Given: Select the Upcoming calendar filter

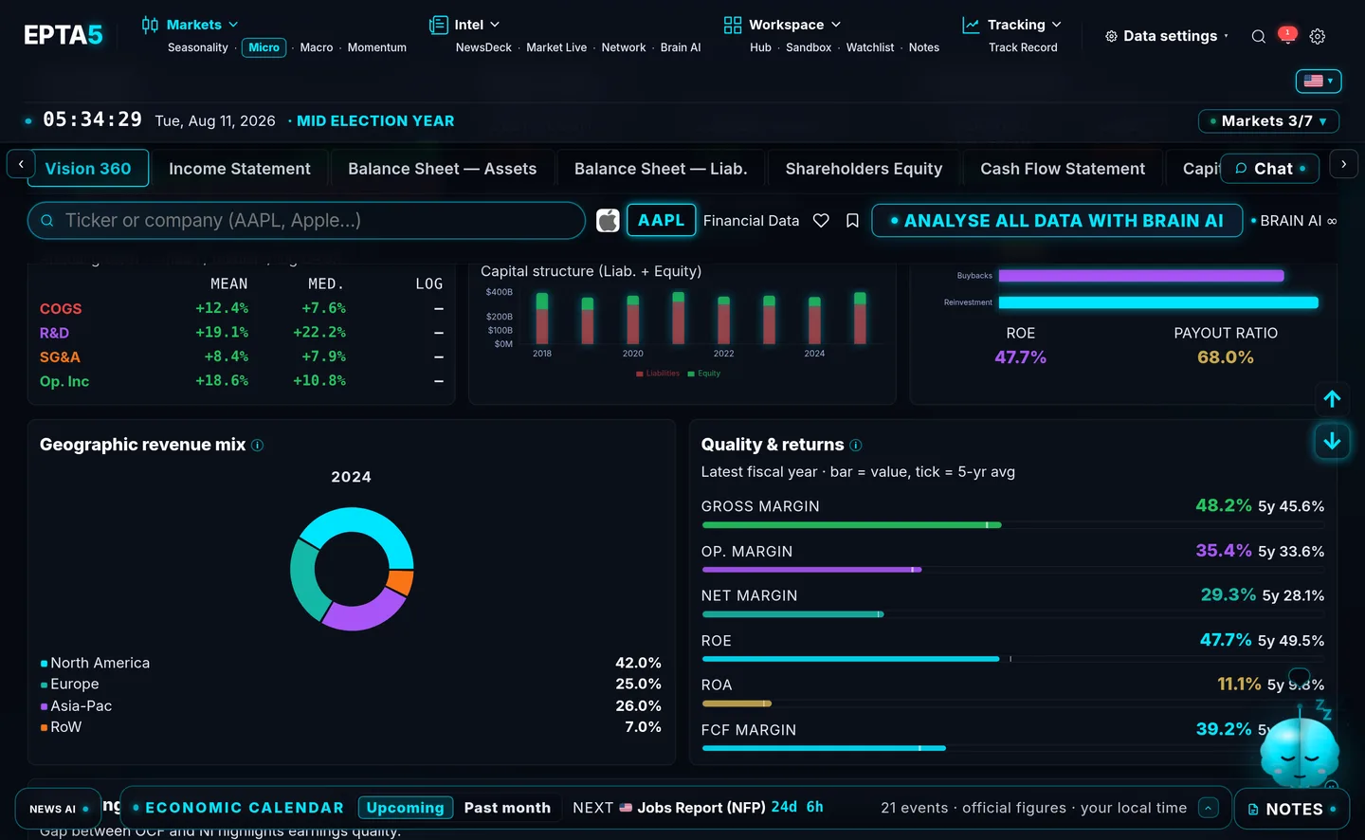Looking at the screenshot, I should click(x=405, y=808).
